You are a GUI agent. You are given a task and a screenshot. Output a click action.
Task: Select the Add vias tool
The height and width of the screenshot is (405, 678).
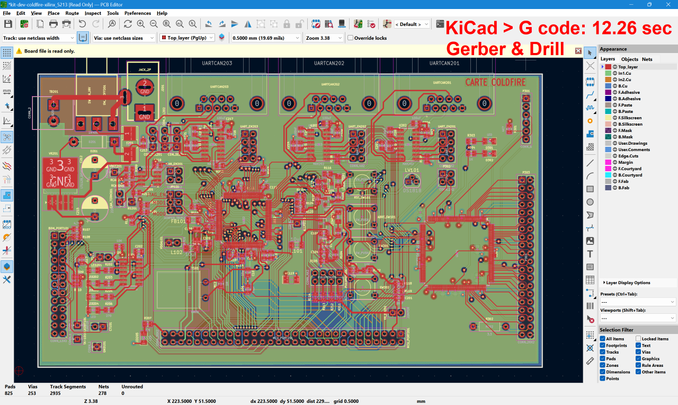[590, 121]
